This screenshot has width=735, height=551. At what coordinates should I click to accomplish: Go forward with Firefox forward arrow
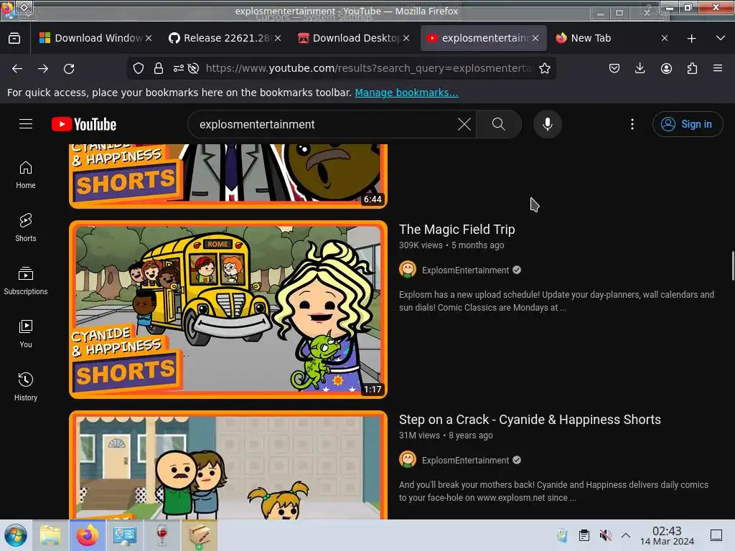click(x=43, y=68)
